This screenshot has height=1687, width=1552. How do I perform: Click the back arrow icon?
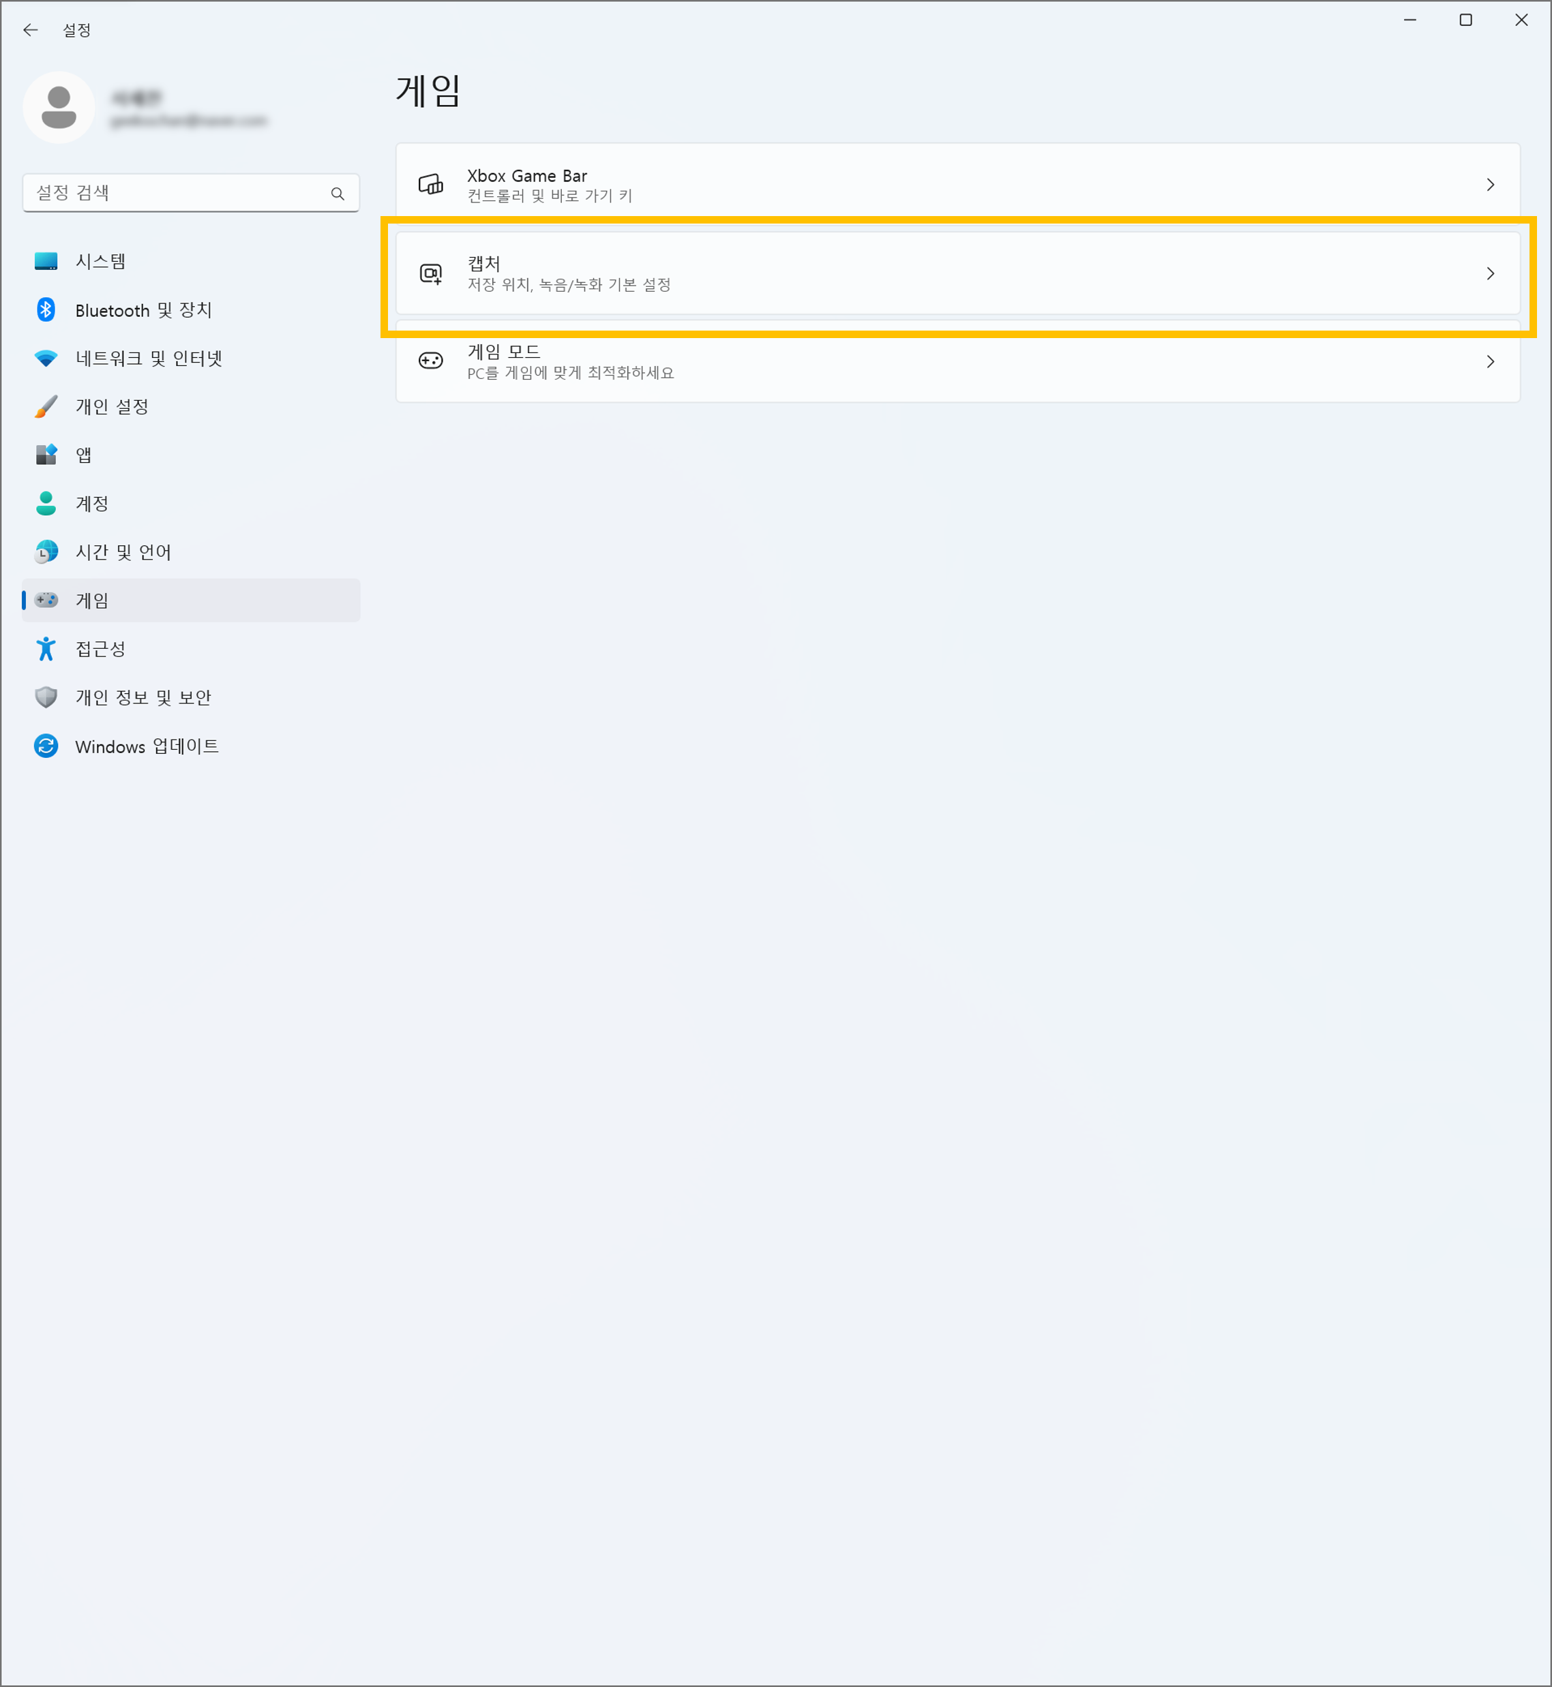31,30
